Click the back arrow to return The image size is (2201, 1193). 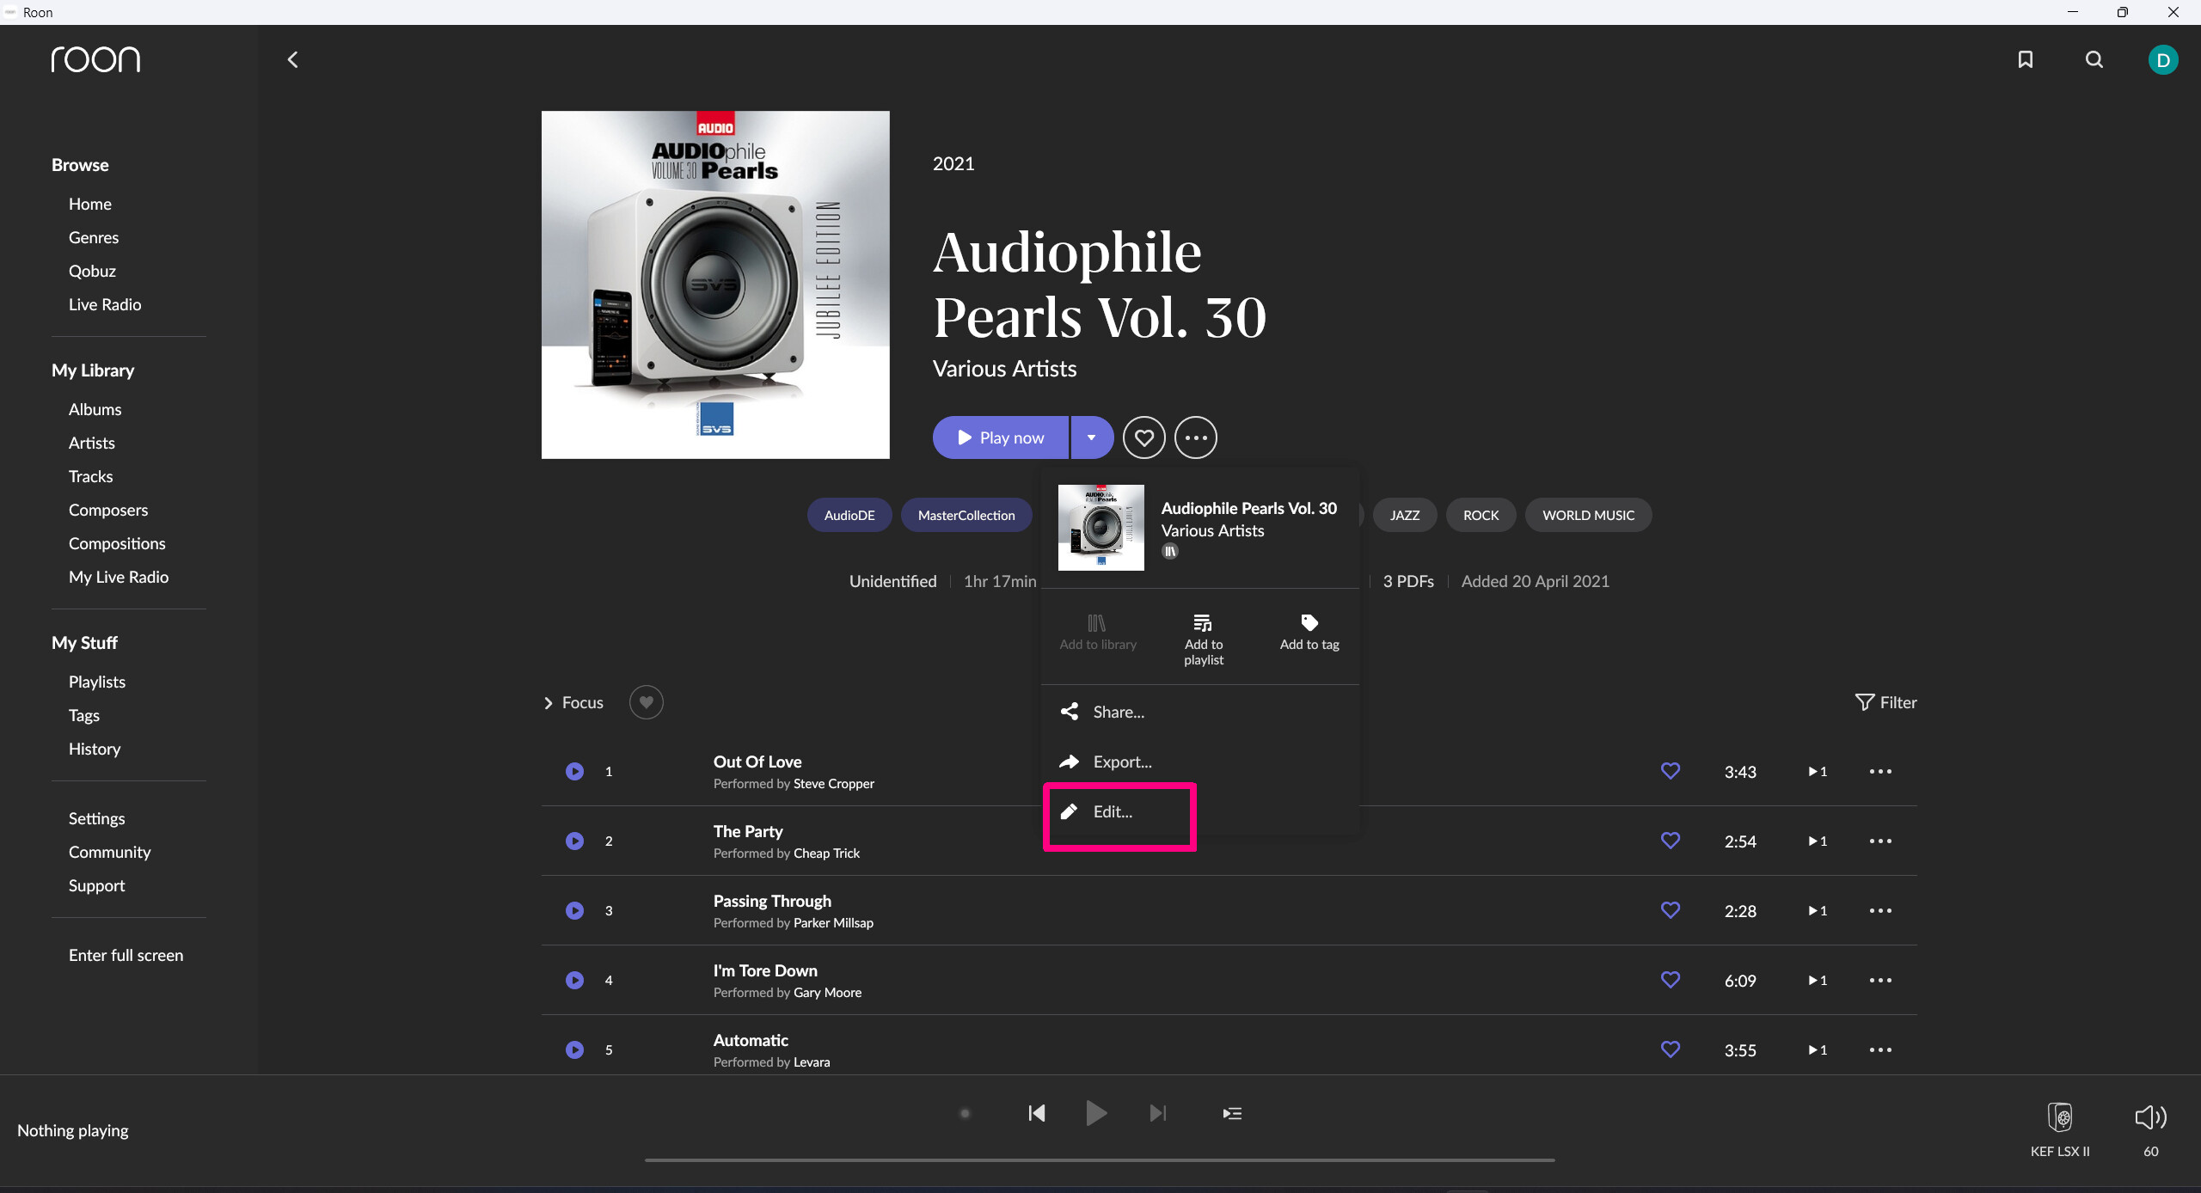[292, 59]
